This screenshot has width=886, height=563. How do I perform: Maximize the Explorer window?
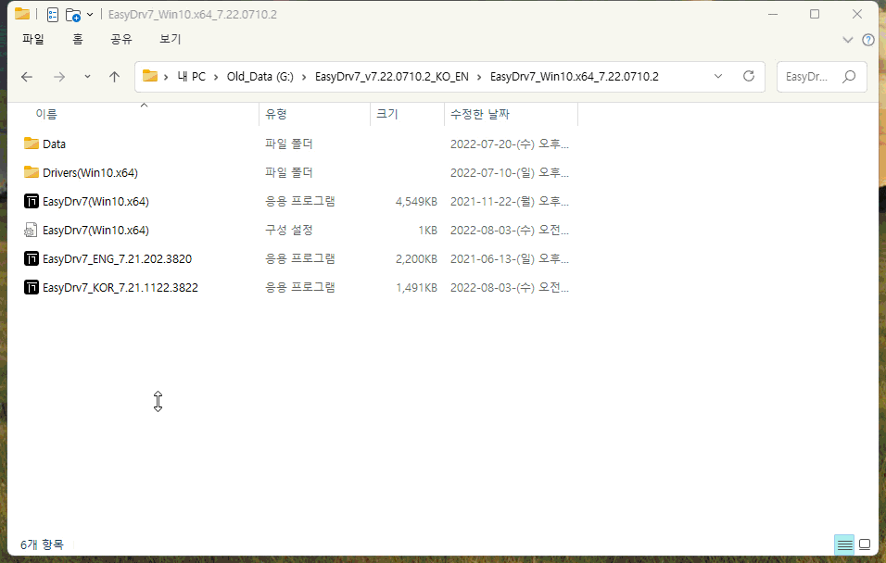point(815,14)
